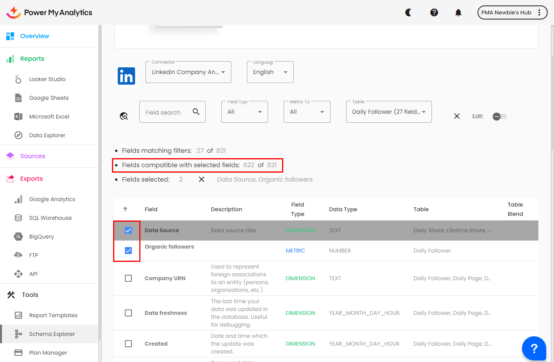Enable the Edit toggle switch

click(x=499, y=117)
